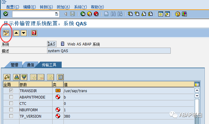
Task: Select the ABAPNTFMODE parameter cell
Action: [x=36, y=97]
